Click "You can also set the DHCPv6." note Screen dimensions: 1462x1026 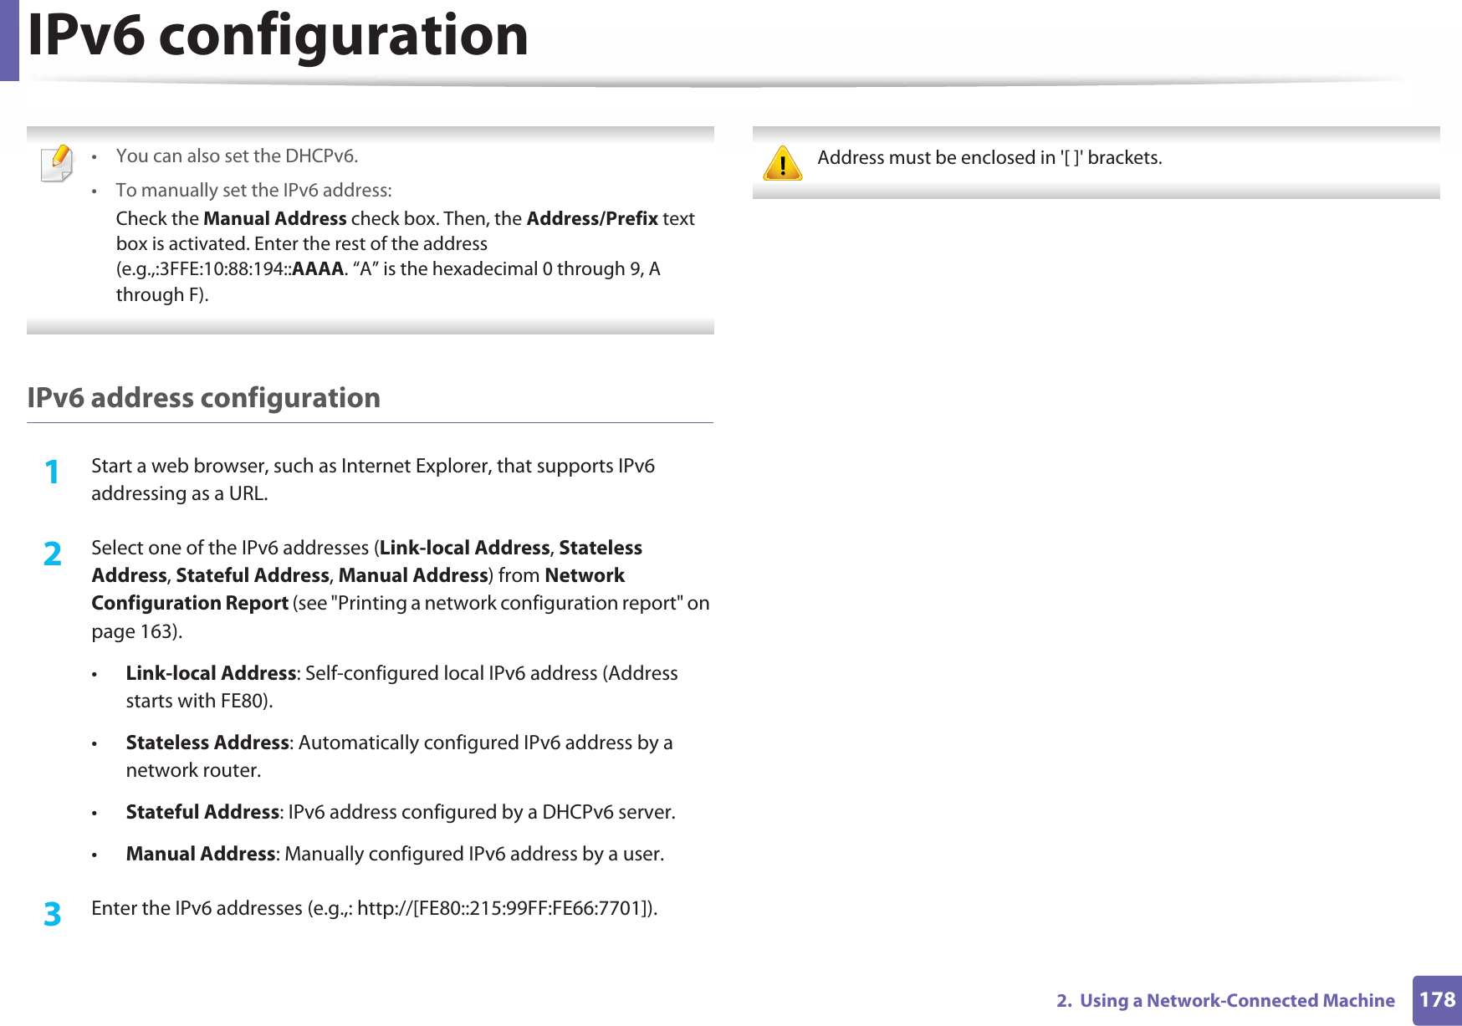pos(238,156)
